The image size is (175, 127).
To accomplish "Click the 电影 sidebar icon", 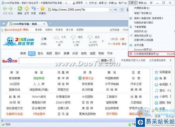I will click(156, 78).
